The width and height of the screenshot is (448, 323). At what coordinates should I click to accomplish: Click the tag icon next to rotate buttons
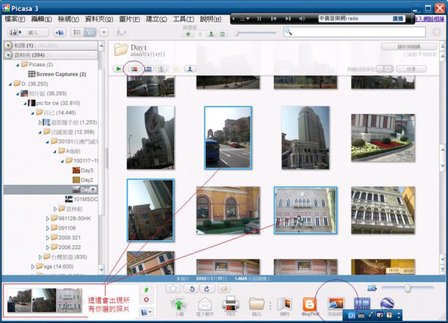click(x=224, y=289)
